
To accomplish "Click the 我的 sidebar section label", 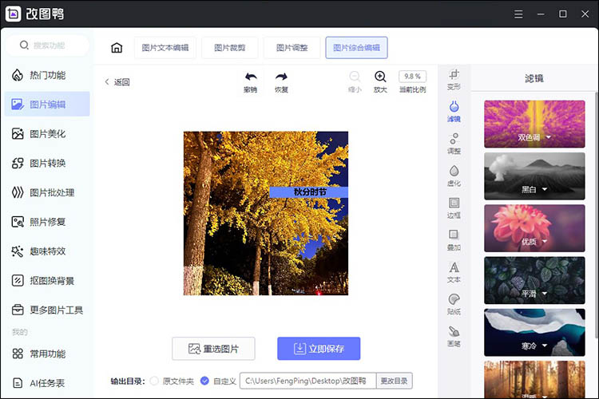I will 19,332.
